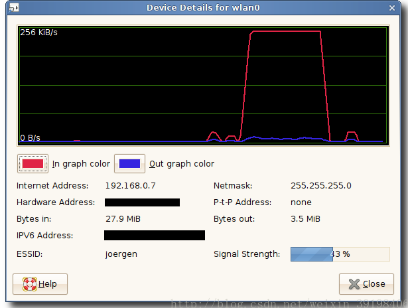Select the Bytes in value 27.9 MiB
The height and width of the screenshot is (308, 408).
pyautogui.click(x=123, y=218)
